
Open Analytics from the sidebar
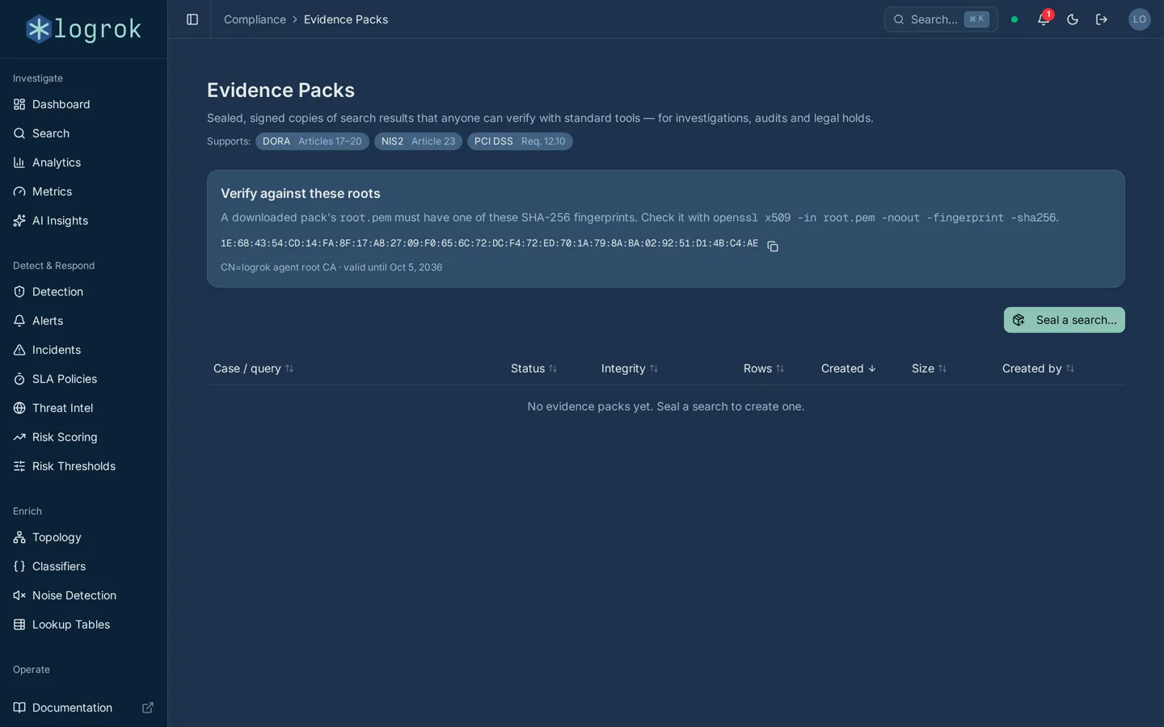83,162
